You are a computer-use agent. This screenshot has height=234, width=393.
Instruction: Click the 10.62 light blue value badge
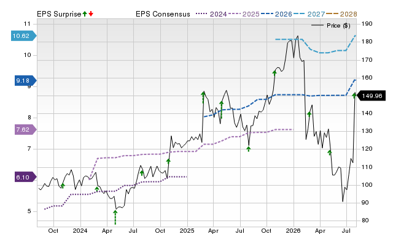23,36
